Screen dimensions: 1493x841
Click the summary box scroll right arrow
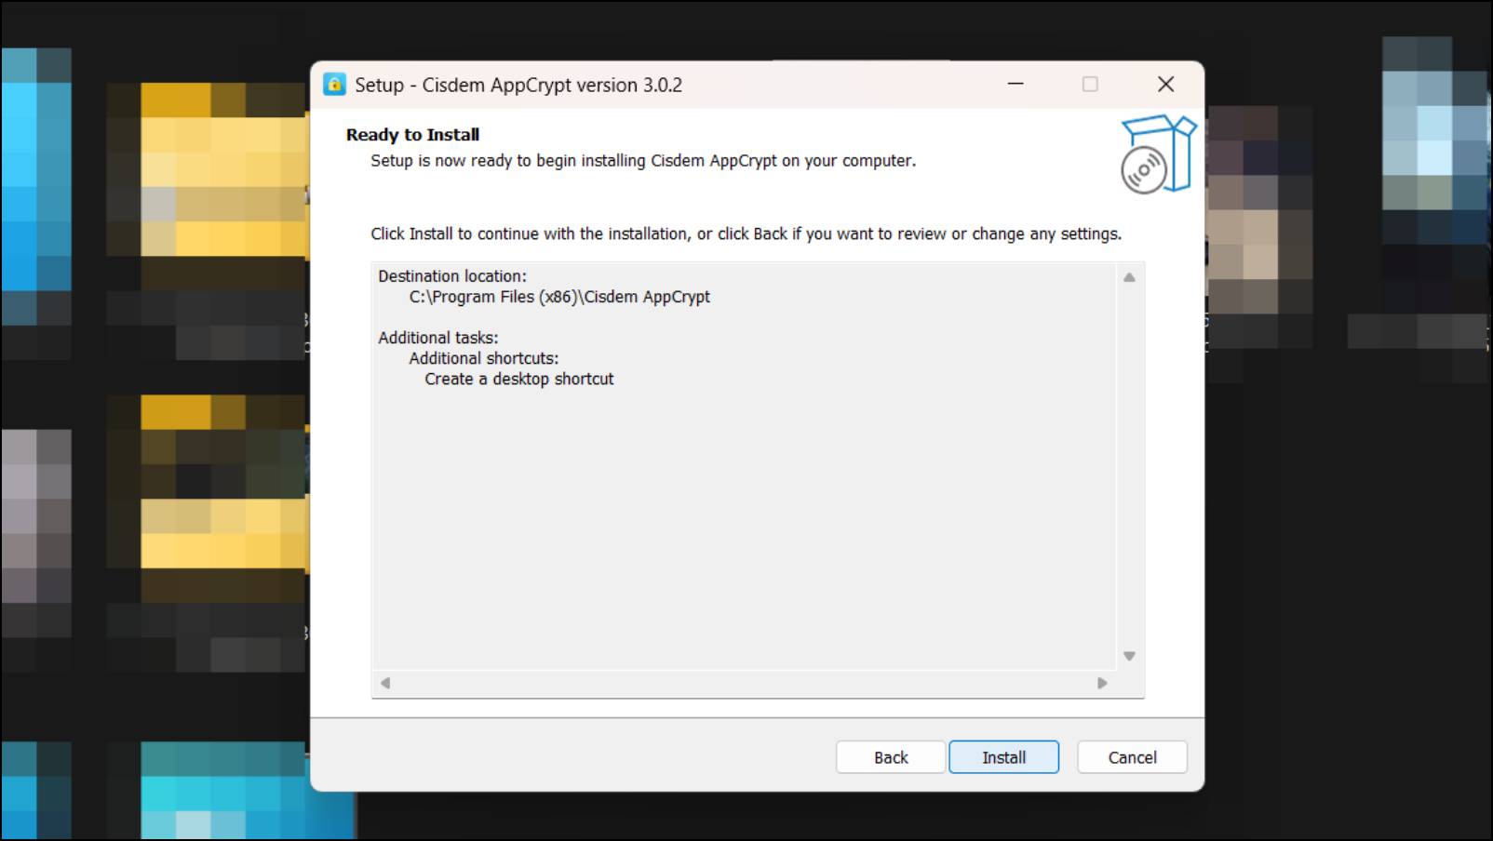click(x=1102, y=683)
